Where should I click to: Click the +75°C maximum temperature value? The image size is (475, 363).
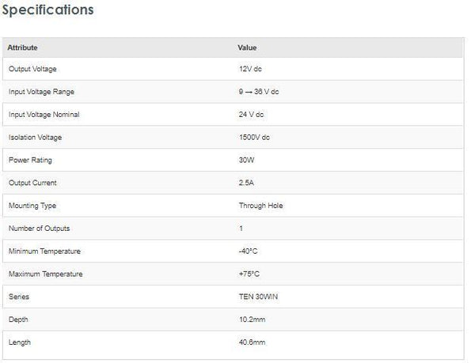[x=249, y=274]
